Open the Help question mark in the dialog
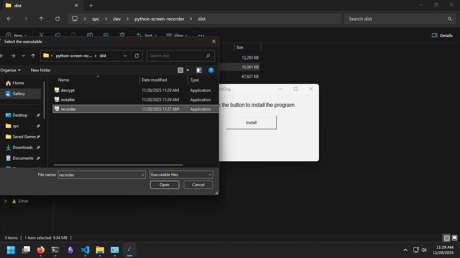This screenshot has height=258, width=460. (211, 70)
